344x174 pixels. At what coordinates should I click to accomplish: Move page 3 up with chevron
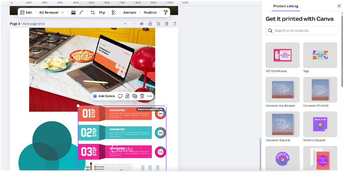(x=125, y=24)
